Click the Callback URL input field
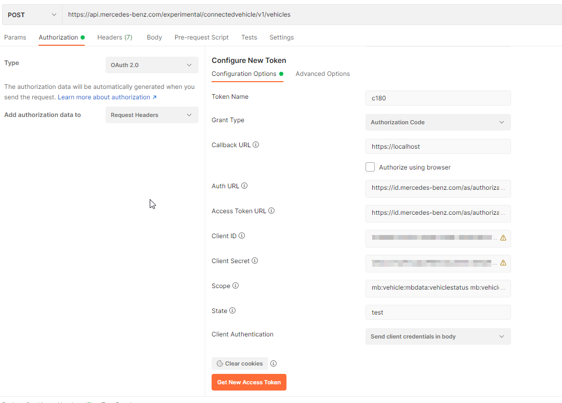 [438, 146]
